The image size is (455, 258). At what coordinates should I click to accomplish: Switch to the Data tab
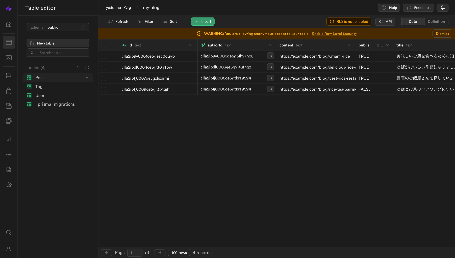[x=413, y=21]
